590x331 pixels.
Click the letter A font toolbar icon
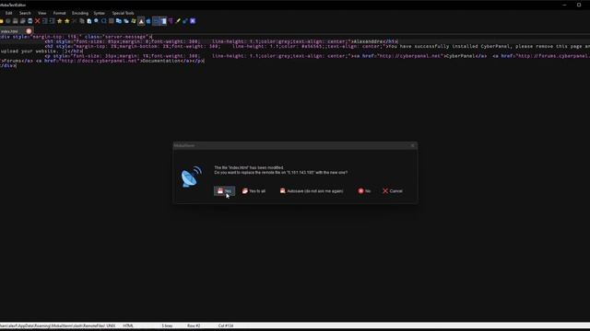[141, 21]
